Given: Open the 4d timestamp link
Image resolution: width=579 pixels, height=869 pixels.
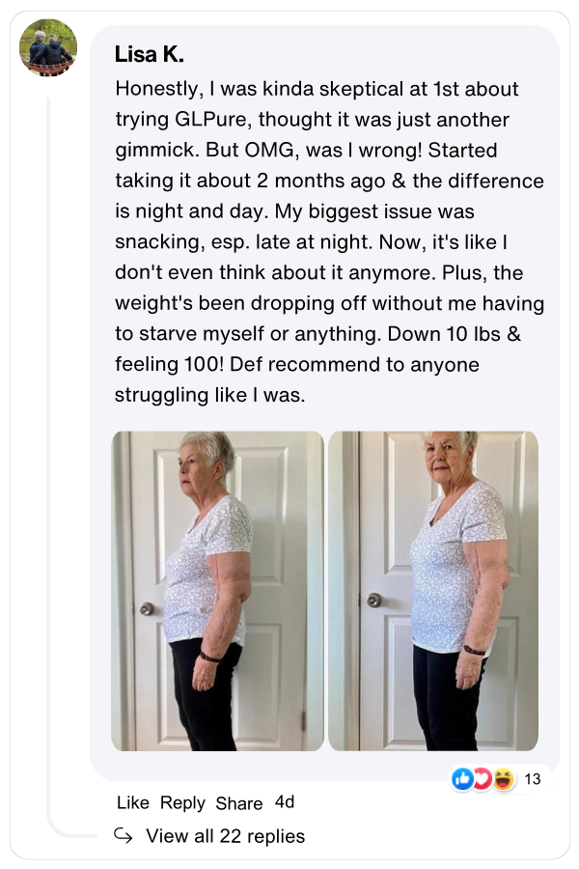Looking at the screenshot, I should (x=284, y=802).
